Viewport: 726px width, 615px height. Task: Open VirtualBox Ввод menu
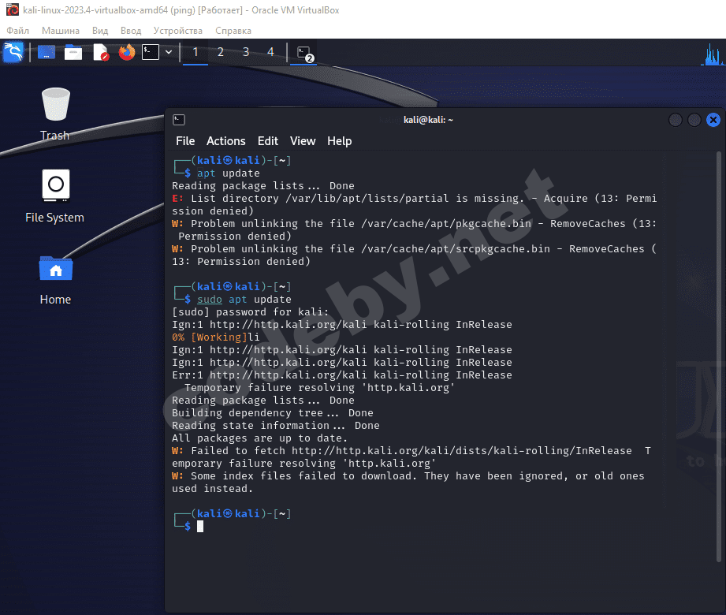click(131, 31)
